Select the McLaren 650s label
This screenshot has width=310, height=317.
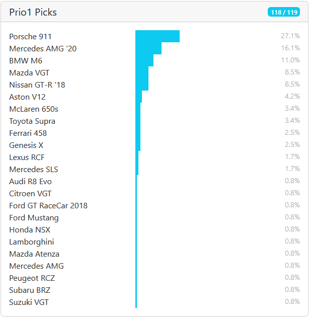34,109
